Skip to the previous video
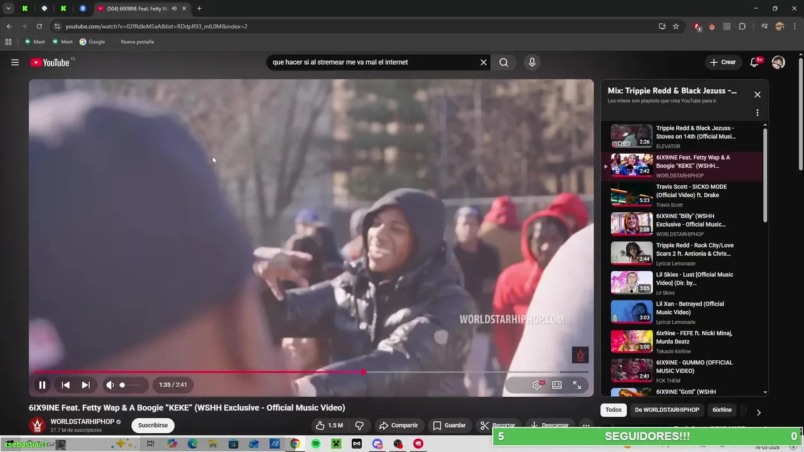This screenshot has width=804, height=452. coord(65,385)
